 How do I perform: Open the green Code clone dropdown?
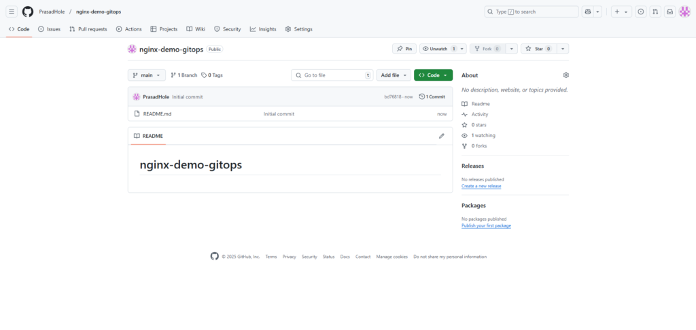coord(433,75)
